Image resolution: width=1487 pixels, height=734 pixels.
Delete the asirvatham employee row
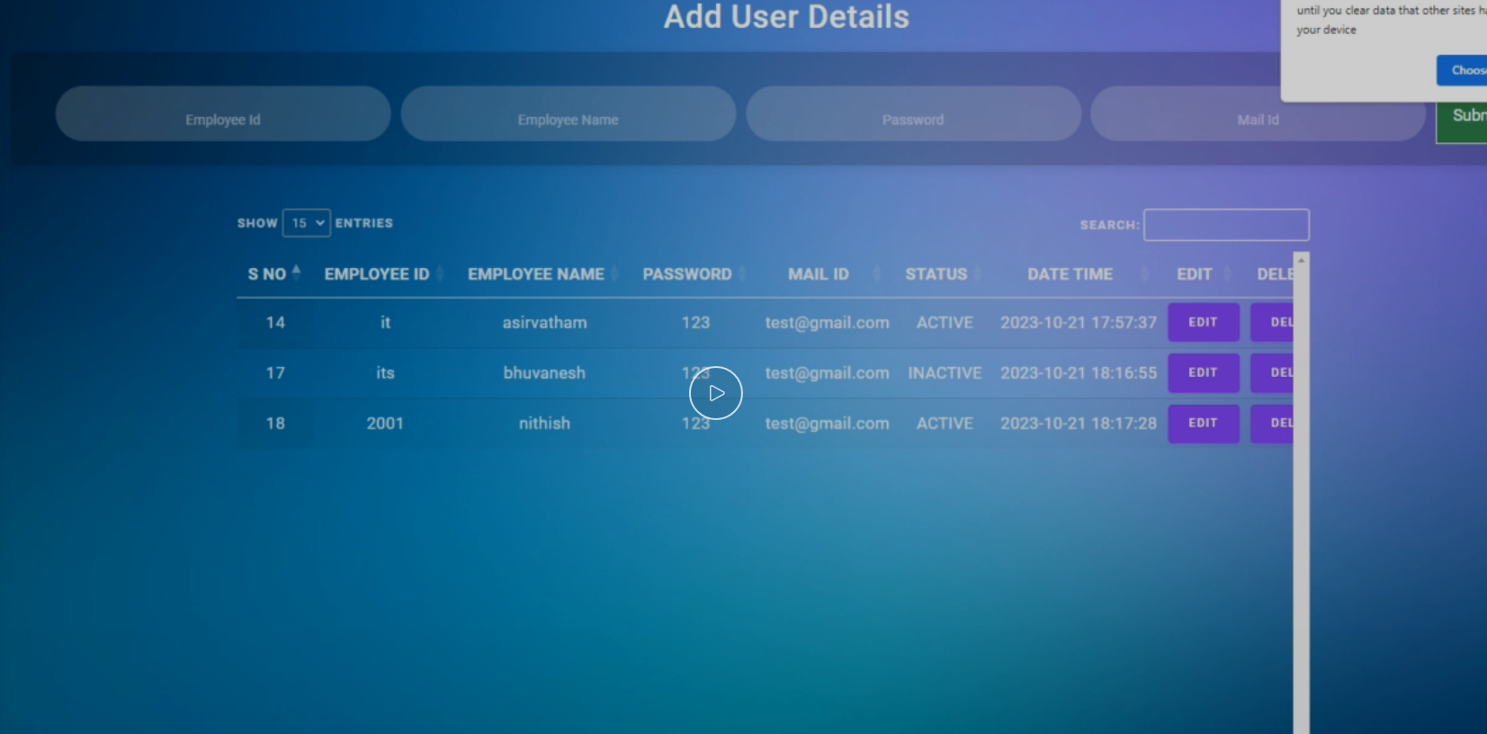pyautogui.click(x=1274, y=322)
